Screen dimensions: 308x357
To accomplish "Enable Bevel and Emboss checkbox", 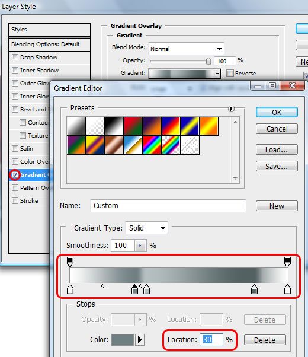I will tap(15, 110).
